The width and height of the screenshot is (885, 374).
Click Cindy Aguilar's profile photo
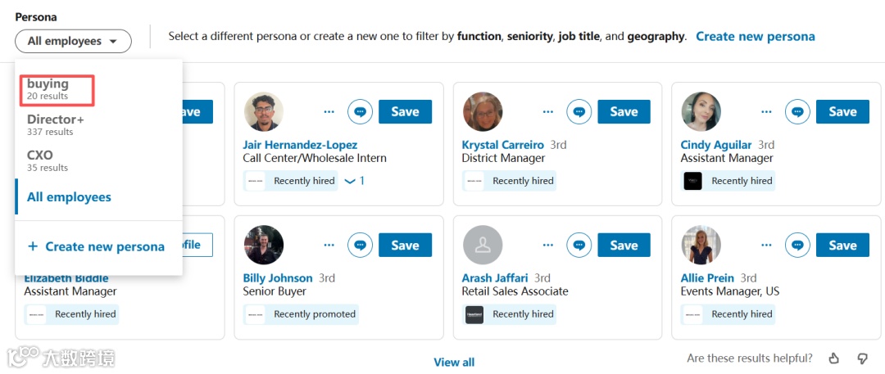[701, 112]
